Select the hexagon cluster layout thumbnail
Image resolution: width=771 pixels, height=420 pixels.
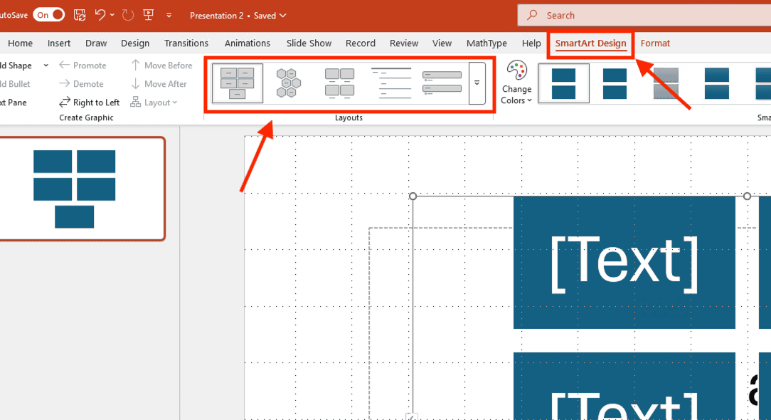[x=288, y=83]
